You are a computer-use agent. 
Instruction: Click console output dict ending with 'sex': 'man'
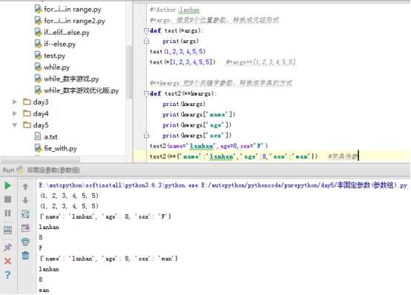pyautogui.click(x=108, y=259)
